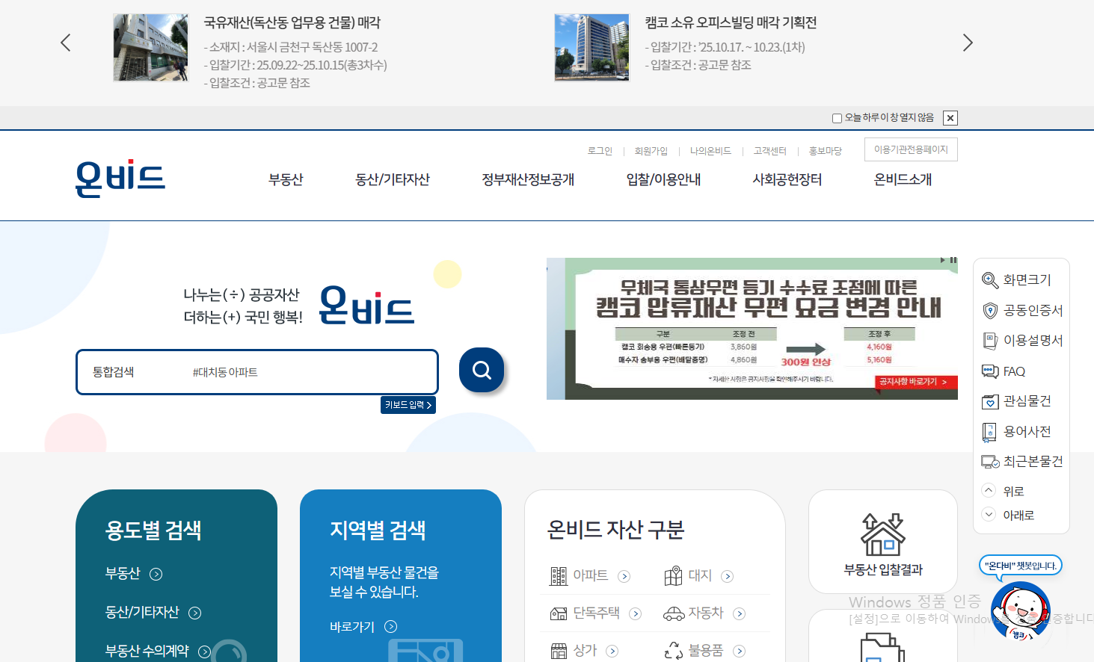Open 온비드소개 main menu
The image size is (1094, 662).
(903, 179)
